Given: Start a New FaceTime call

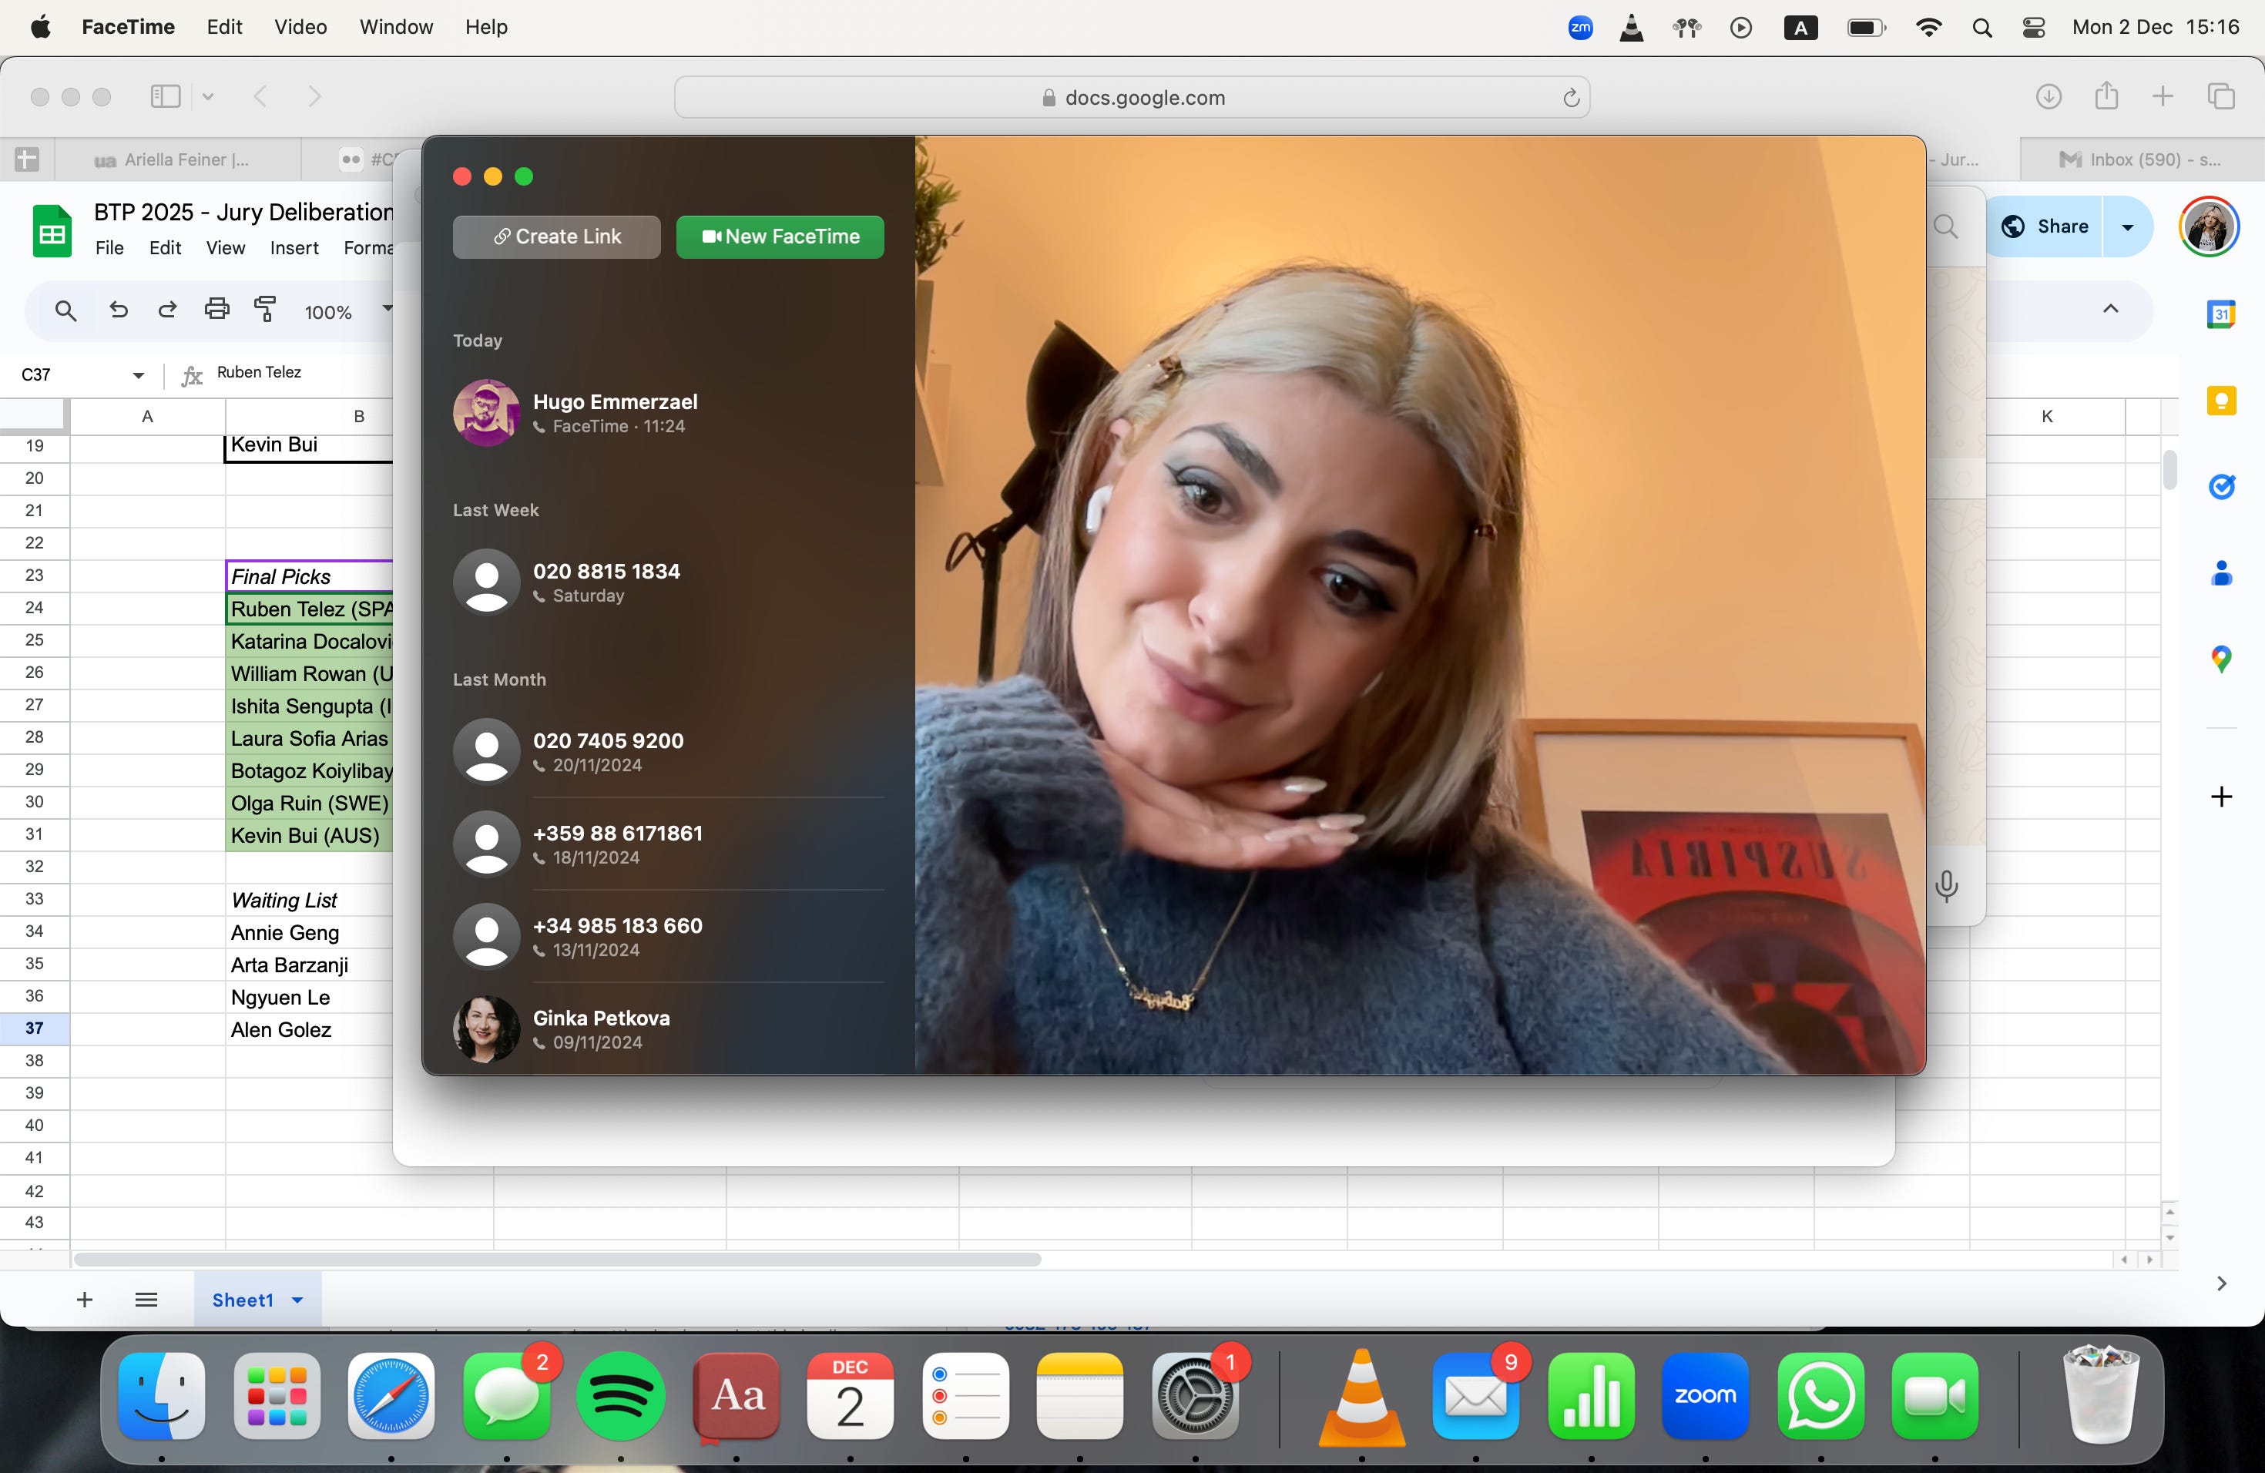Looking at the screenshot, I should click(780, 237).
